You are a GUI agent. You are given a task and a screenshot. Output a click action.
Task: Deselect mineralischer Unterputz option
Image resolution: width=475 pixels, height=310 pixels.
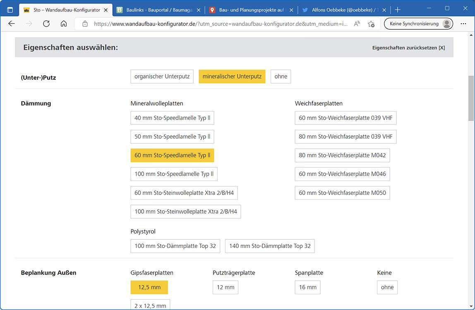232,76
